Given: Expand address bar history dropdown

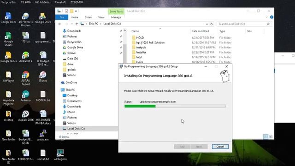Looking at the screenshot, I should 207,24.
